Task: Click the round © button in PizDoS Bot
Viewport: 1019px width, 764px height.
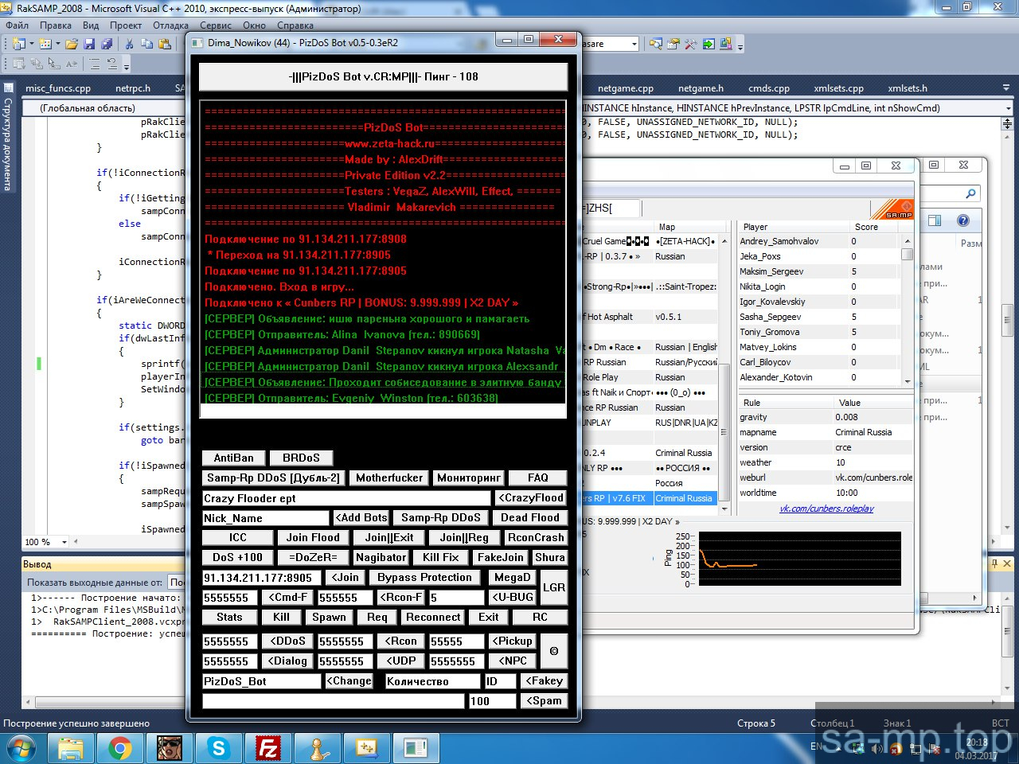Action: point(554,651)
